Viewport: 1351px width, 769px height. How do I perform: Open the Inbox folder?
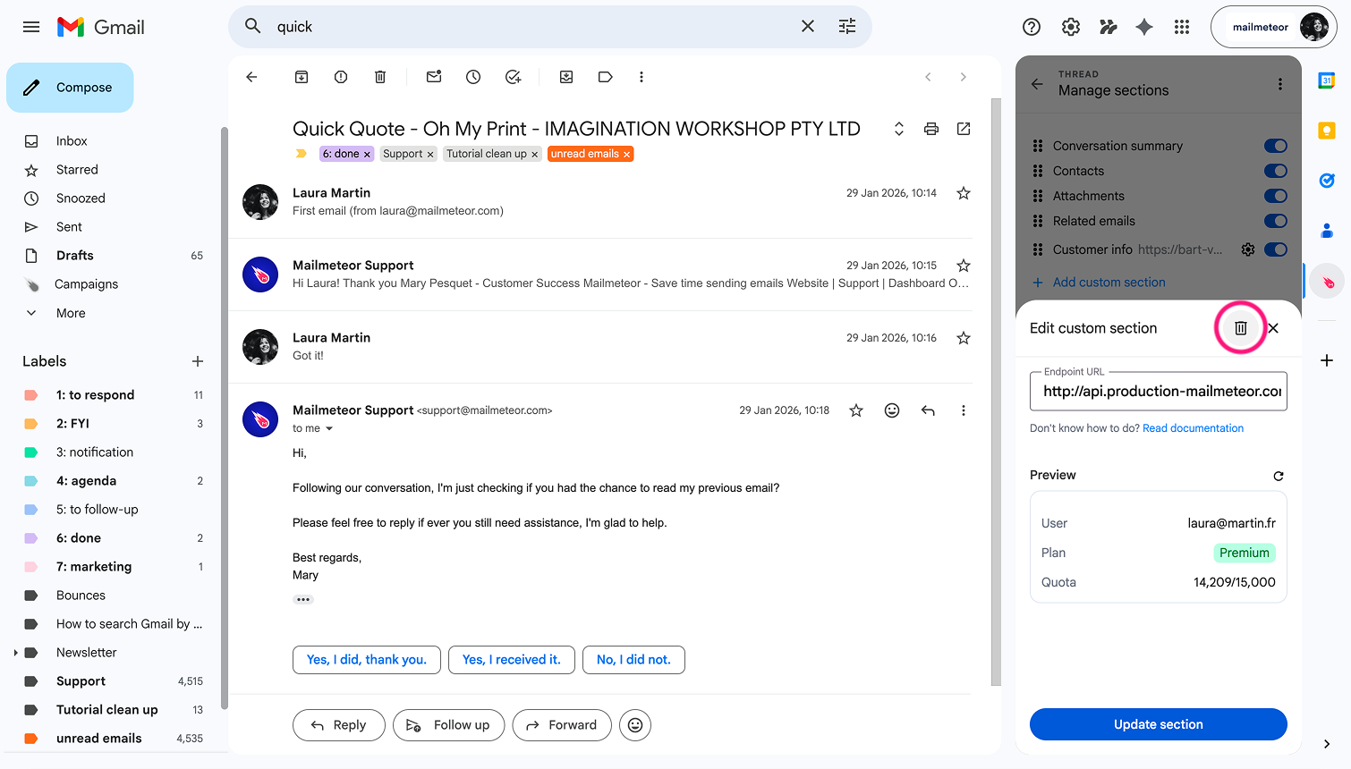(x=72, y=141)
